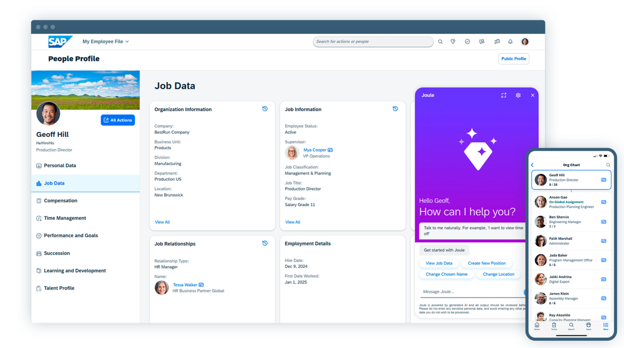Expand the My Employee File dropdown
This screenshot has width=624, height=348.
tap(106, 42)
